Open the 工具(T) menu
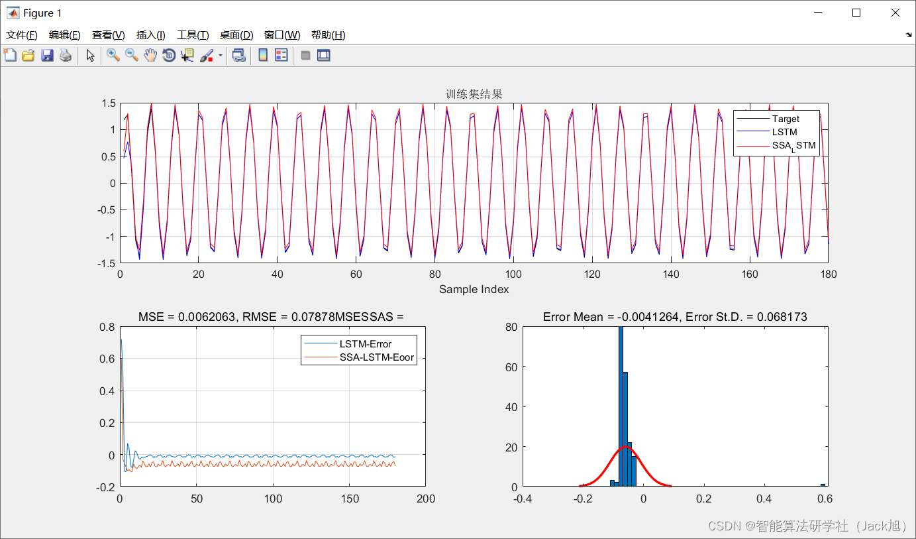 (x=193, y=35)
